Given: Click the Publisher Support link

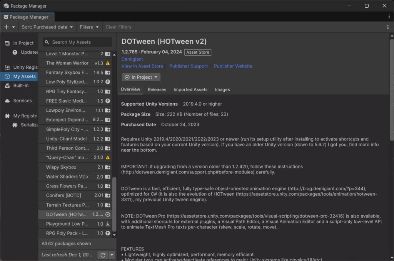Looking at the screenshot, I should coord(189,66).
